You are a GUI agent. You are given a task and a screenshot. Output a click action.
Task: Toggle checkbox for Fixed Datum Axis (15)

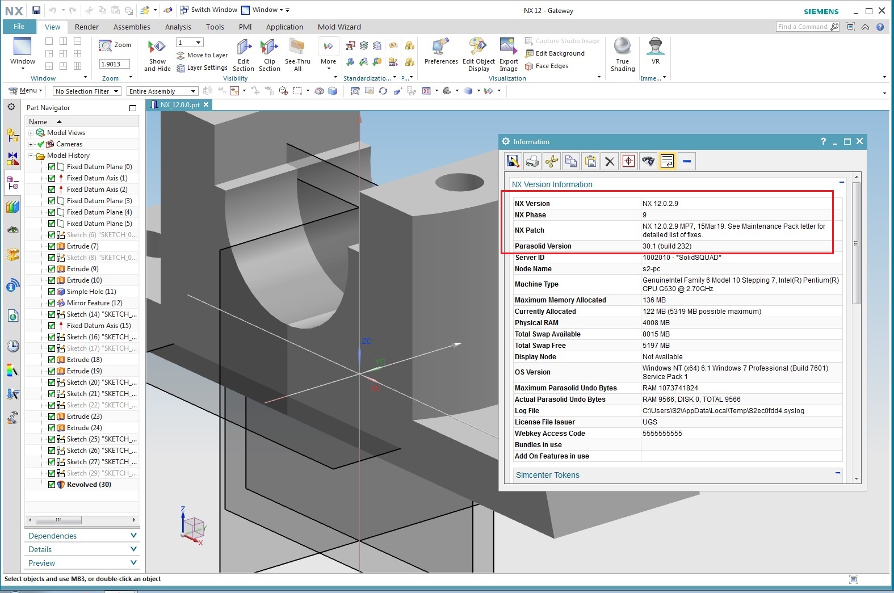point(52,326)
